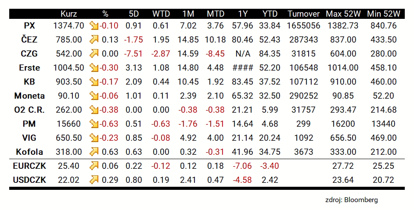Select the 5D column header
Screen dimensions: 414x210
(x=133, y=14)
